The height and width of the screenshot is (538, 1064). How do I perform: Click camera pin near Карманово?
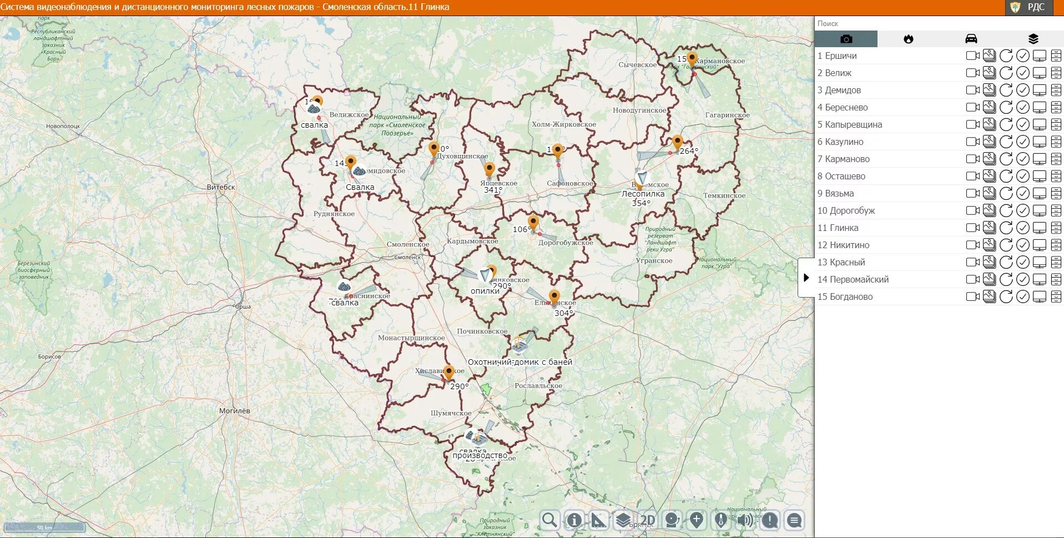pyautogui.click(x=692, y=58)
